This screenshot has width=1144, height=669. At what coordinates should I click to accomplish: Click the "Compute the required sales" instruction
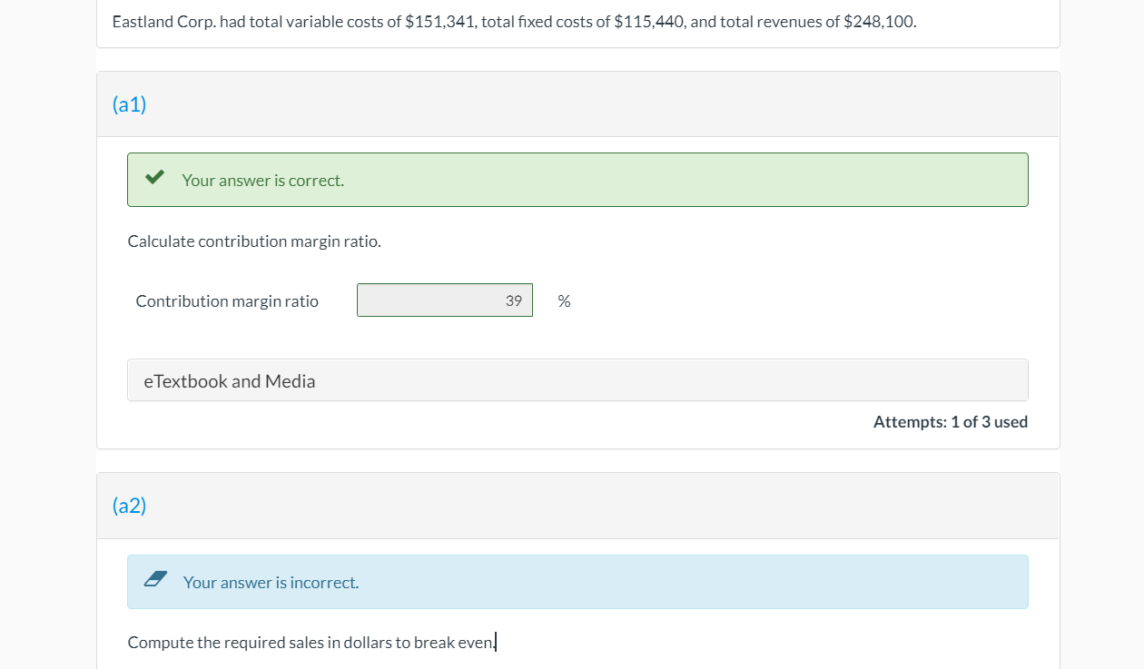312,643
